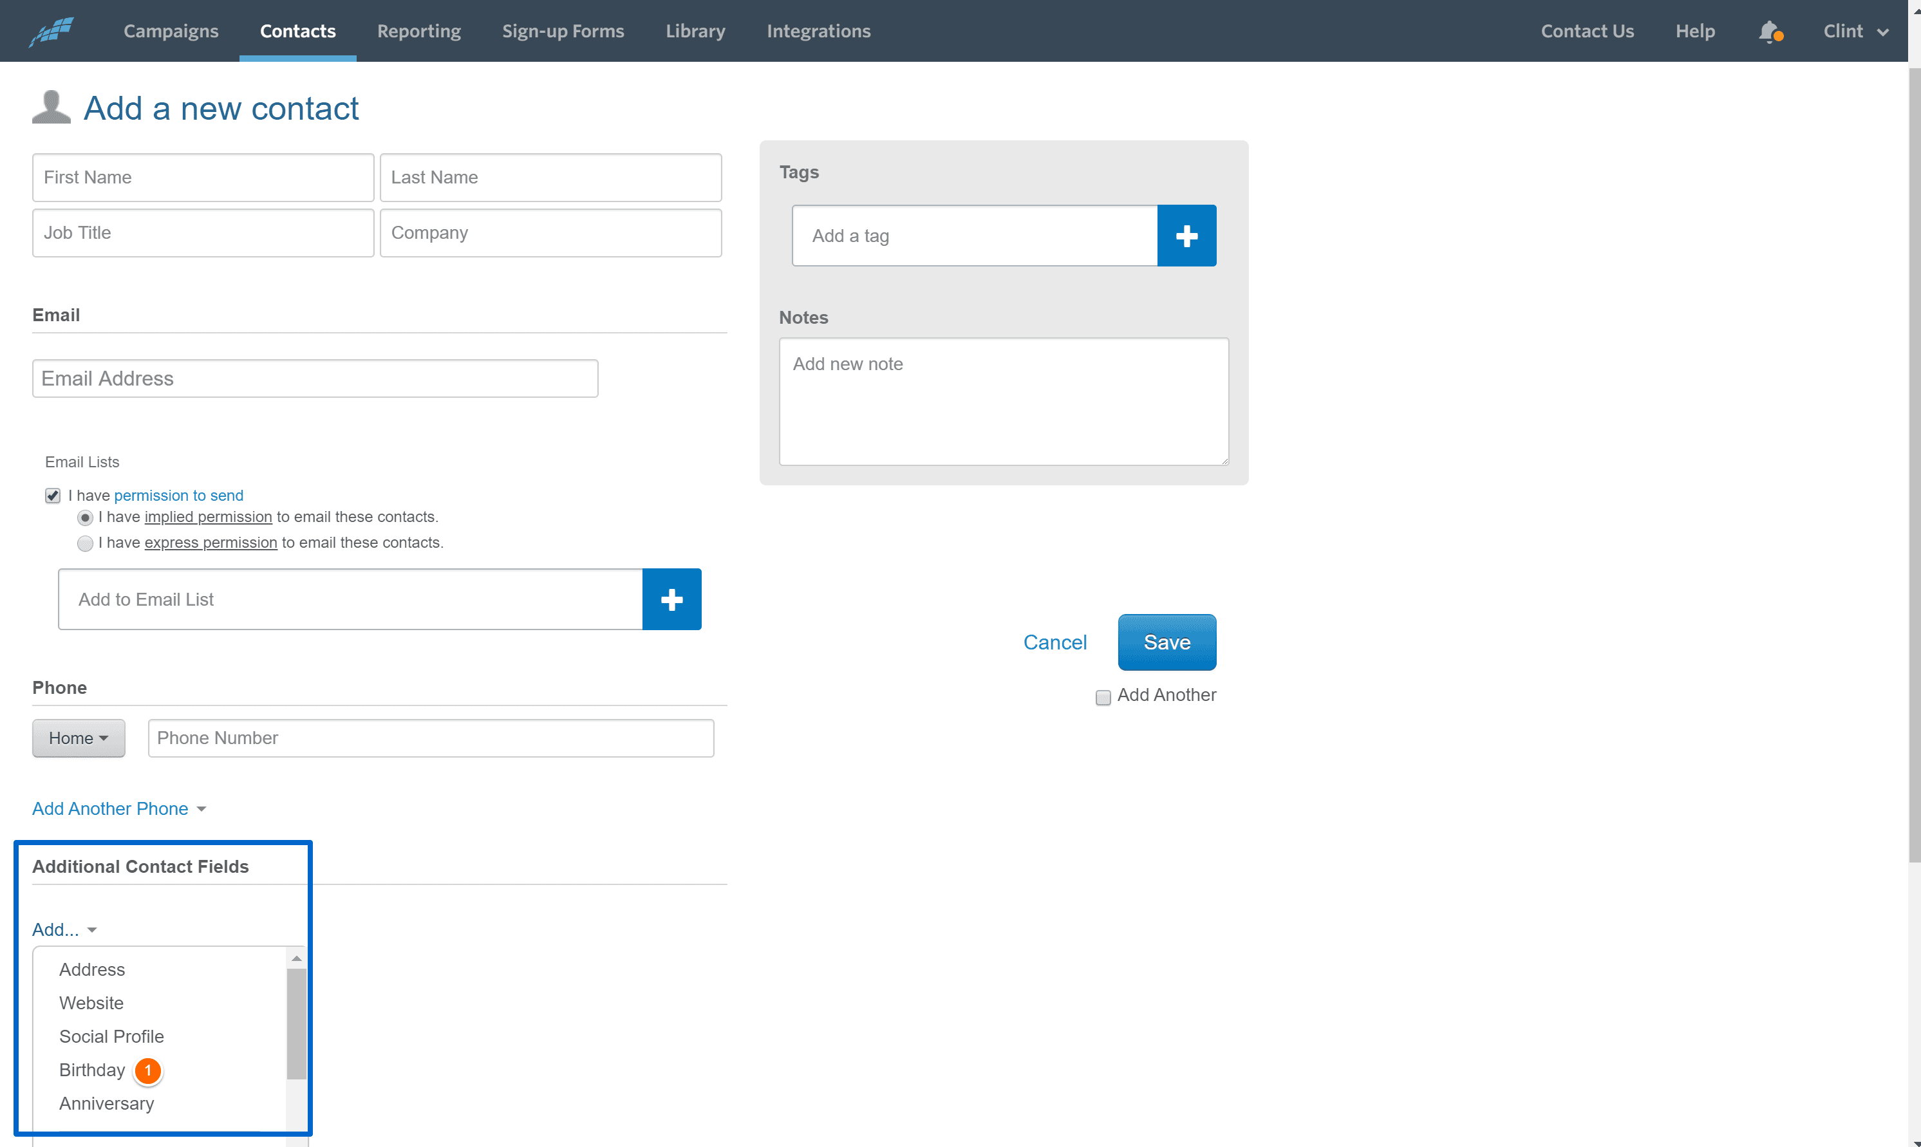
Task: Click the plus button next to Add to Email List
Action: (671, 600)
